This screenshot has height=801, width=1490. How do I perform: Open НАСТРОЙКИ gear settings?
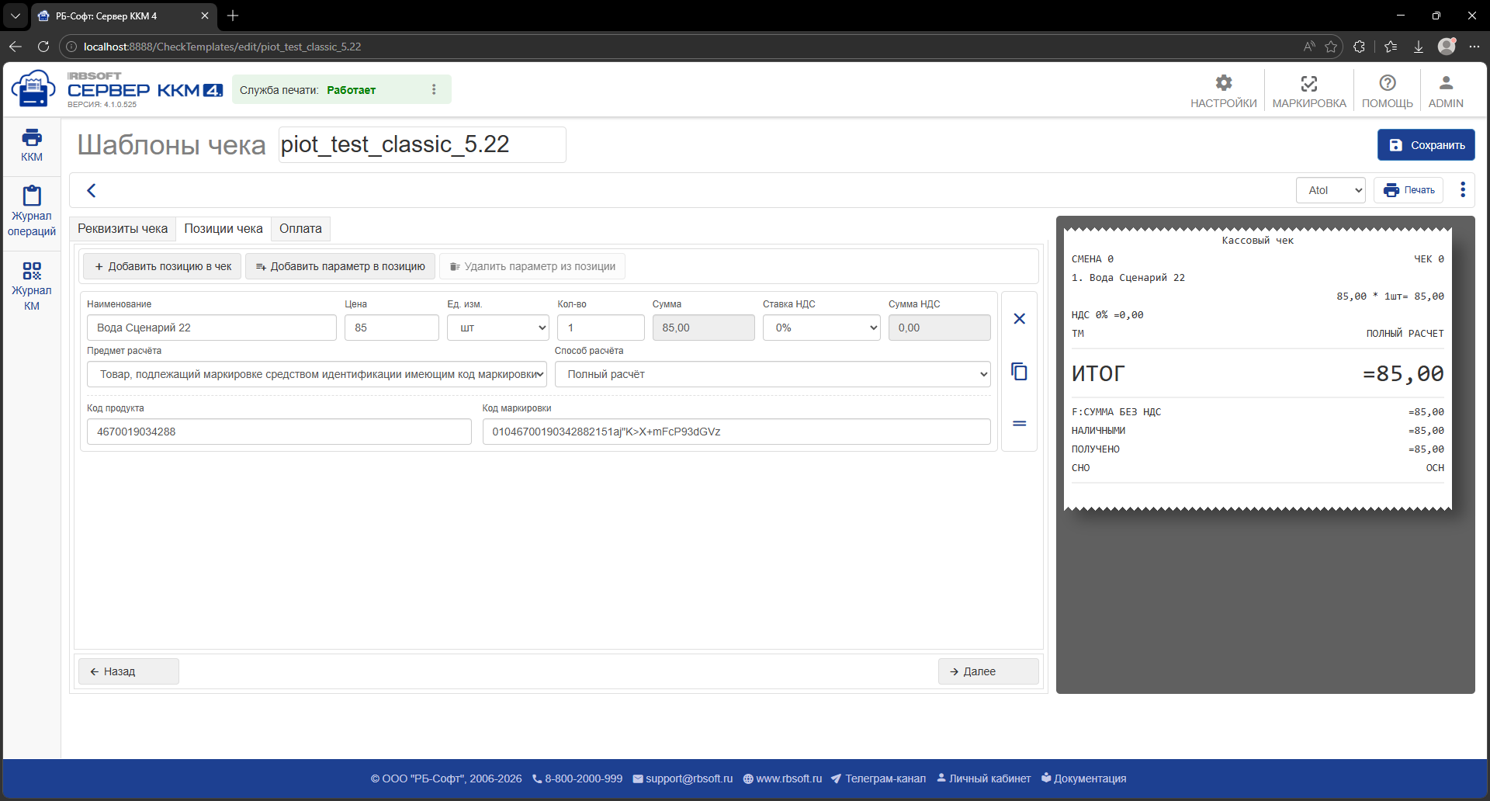tap(1223, 92)
